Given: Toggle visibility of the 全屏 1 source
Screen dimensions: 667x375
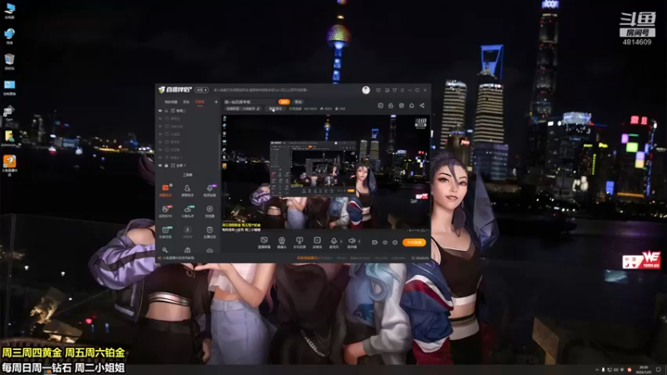Looking at the screenshot, I should (x=160, y=165).
